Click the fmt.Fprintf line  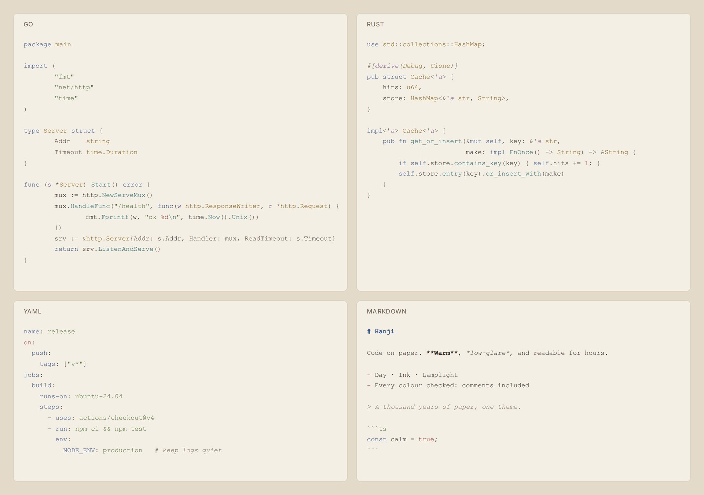tap(172, 217)
